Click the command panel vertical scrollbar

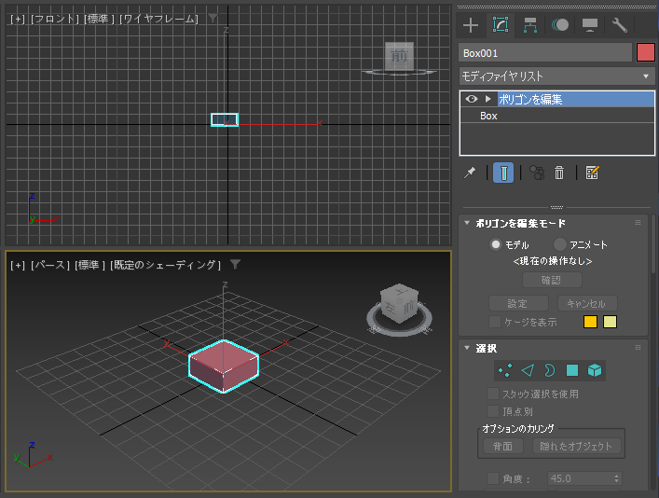[x=654, y=244]
